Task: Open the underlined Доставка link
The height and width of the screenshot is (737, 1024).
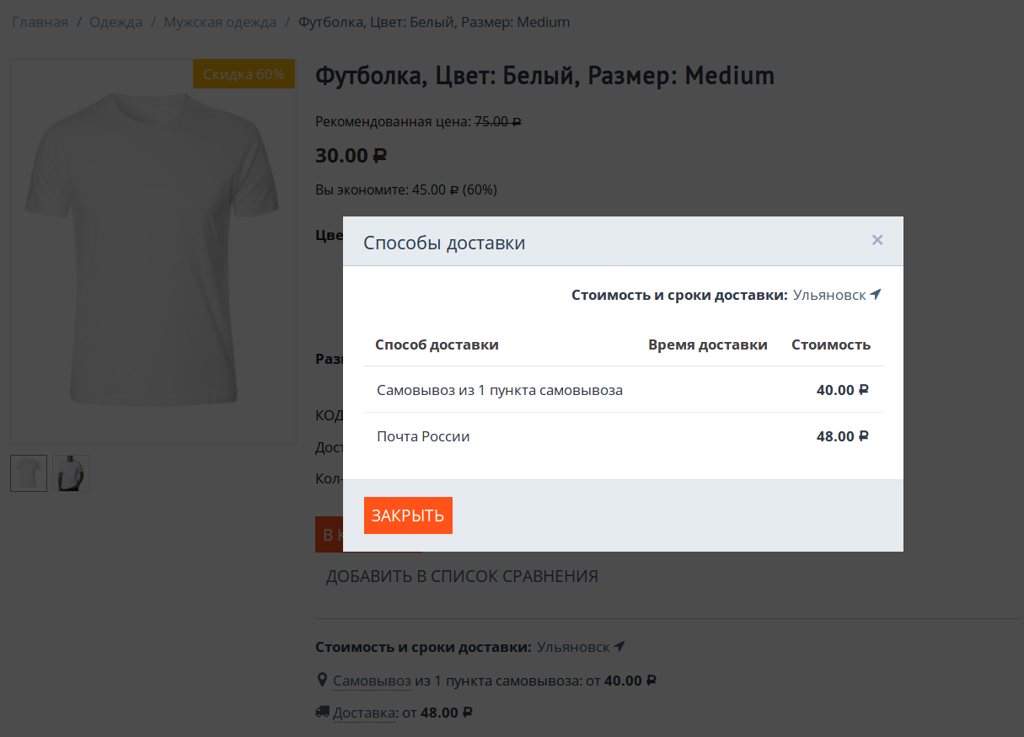Action: click(364, 713)
